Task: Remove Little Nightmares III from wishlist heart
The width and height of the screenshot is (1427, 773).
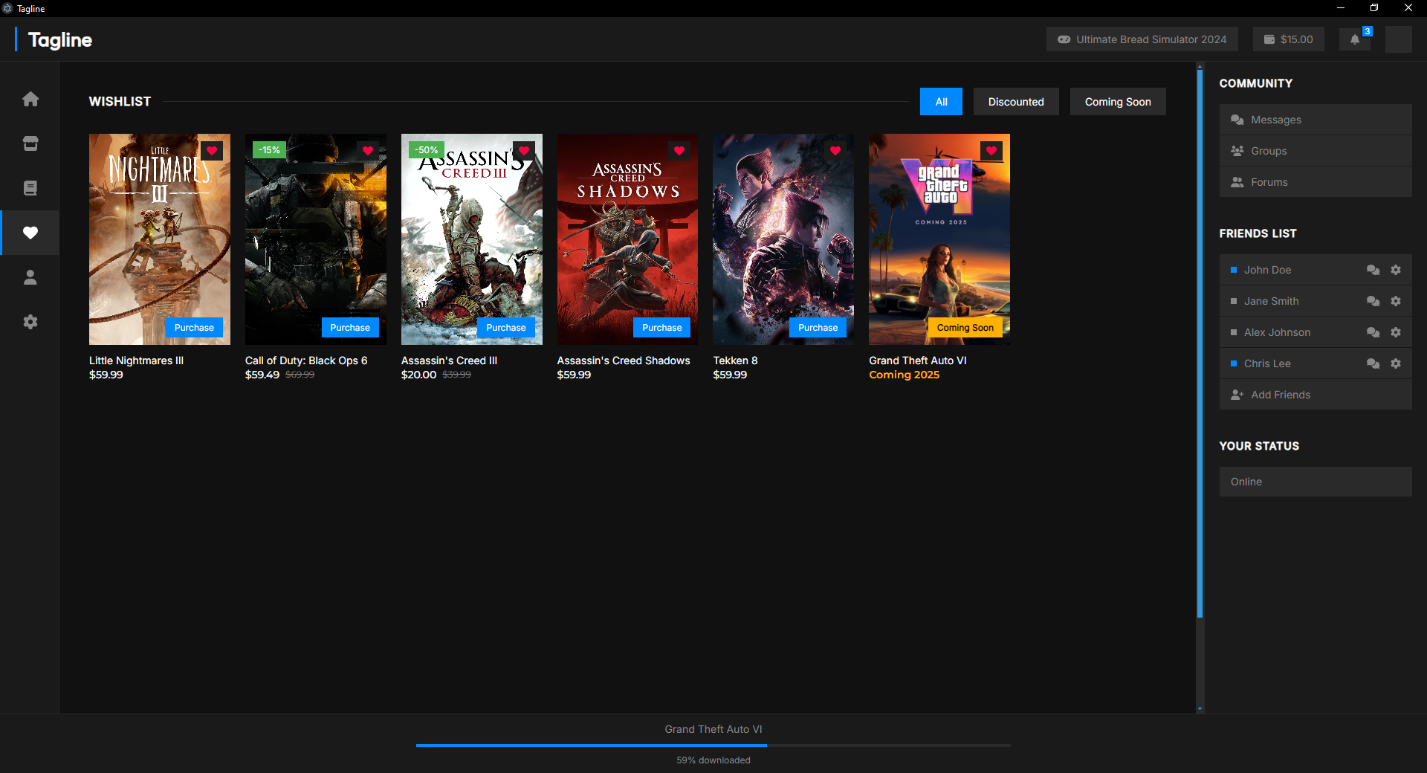Action: click(212, 151)
